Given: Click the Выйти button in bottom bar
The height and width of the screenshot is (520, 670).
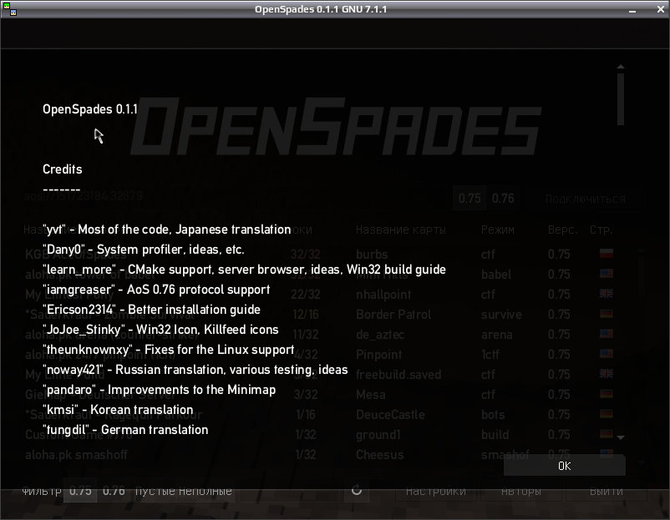Looking at the screenshot, I should click(607, 491).
